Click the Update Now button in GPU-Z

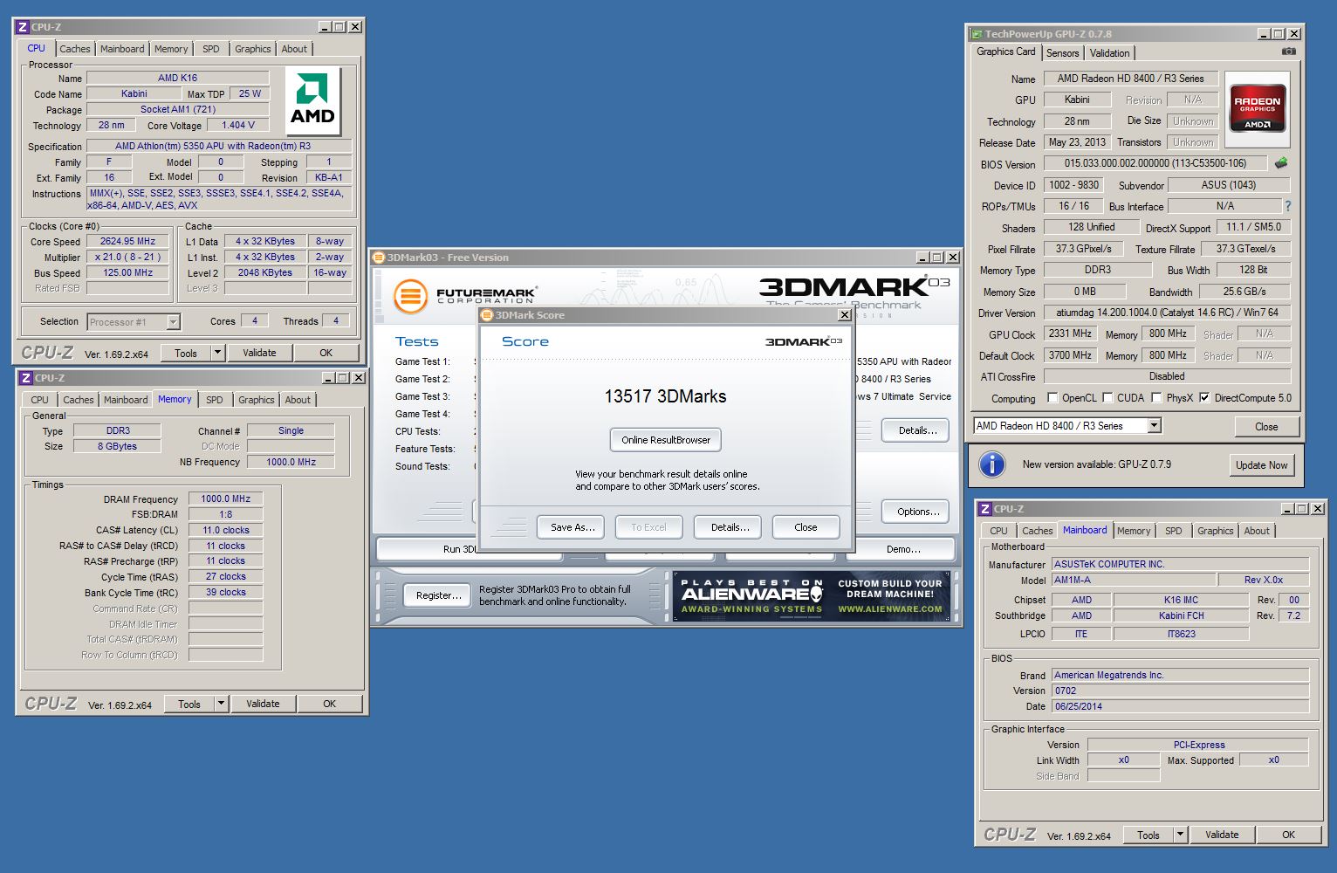tap(1261, 465)
